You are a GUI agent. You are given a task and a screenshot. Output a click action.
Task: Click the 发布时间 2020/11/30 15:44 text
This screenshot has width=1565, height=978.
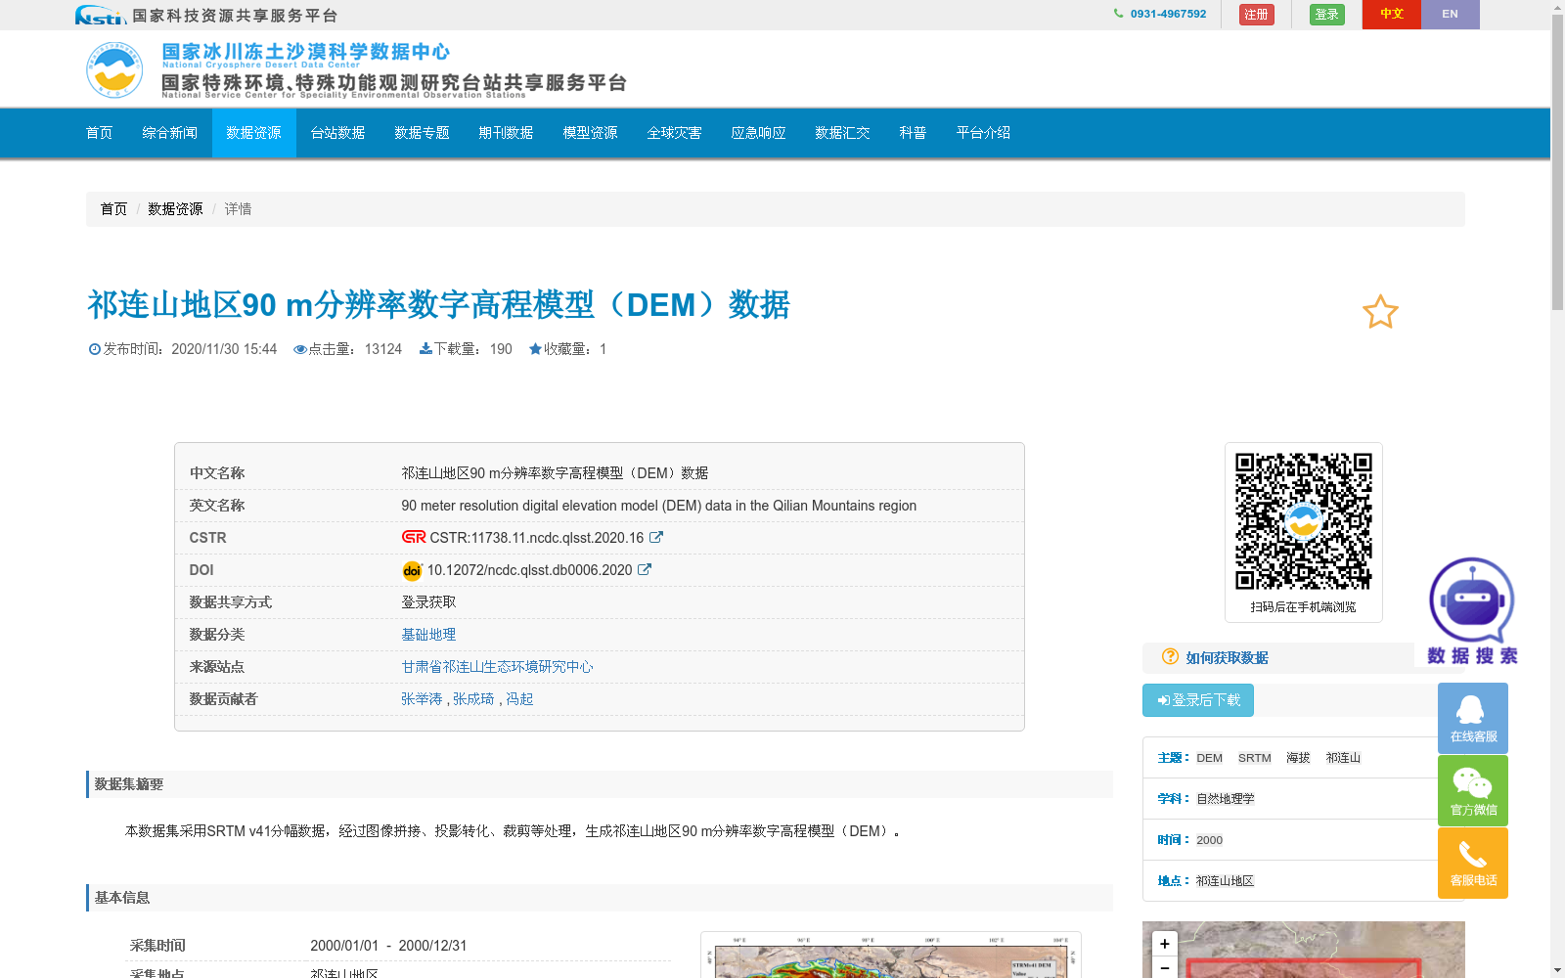tap(183, 349)
